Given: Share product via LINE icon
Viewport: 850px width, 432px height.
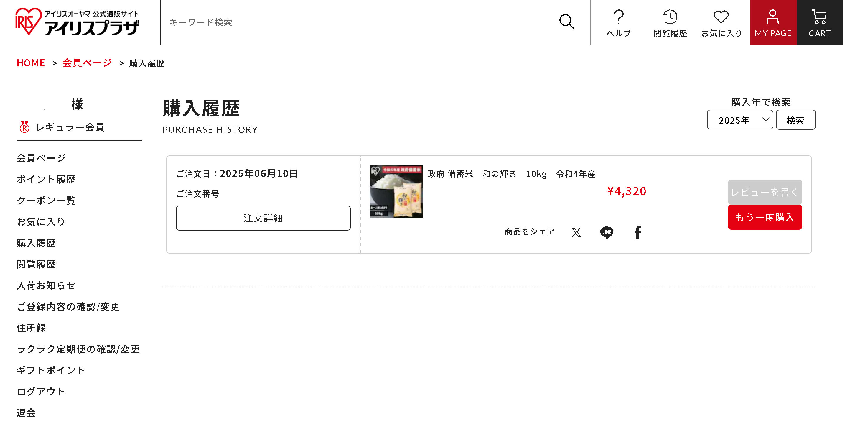Looking at the screenshot, I should click(x=607, y=232).
